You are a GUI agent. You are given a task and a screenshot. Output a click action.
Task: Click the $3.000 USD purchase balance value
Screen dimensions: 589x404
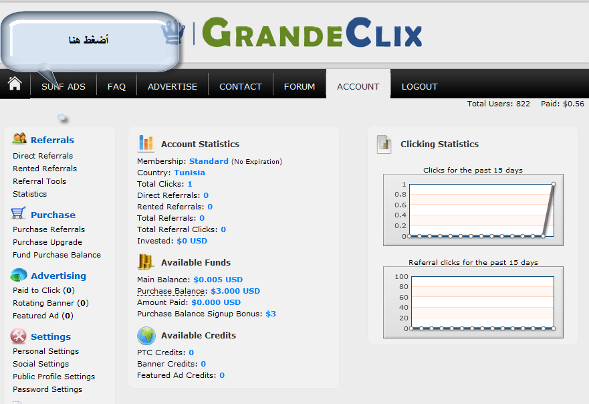tap(235, 291)
